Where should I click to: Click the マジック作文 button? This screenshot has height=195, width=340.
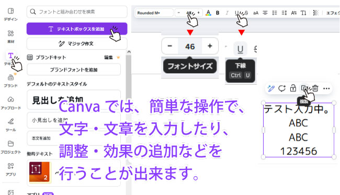coord(77,43)
